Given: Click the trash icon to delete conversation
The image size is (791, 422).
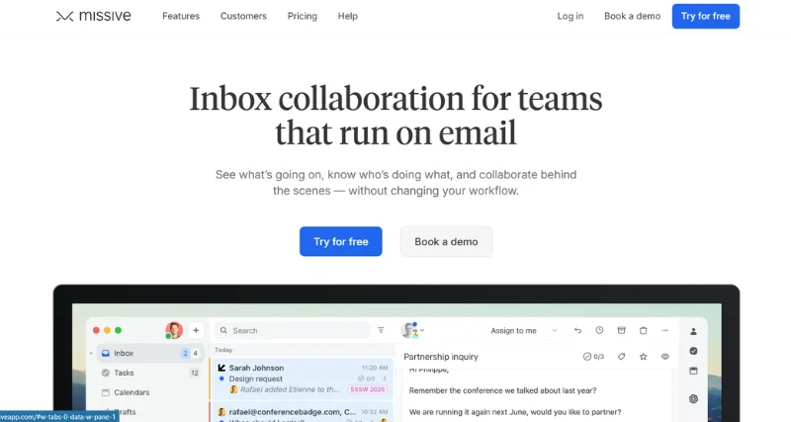Looking at the screenshot, I should point(643,330).
